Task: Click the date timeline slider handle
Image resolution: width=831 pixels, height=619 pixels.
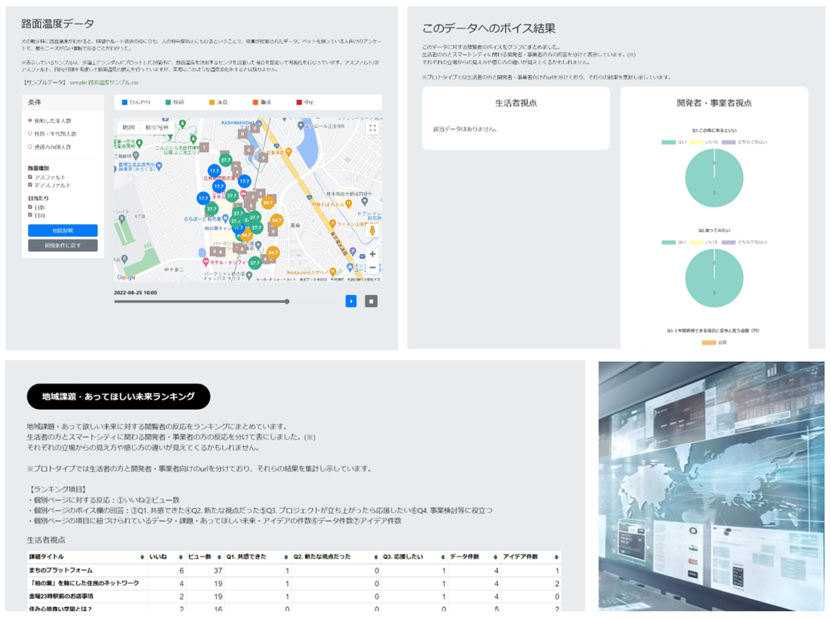Action: (x=286, y=301)
